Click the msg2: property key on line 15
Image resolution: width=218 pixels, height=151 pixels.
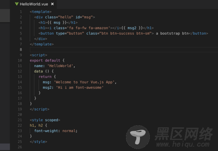point(48,87)
